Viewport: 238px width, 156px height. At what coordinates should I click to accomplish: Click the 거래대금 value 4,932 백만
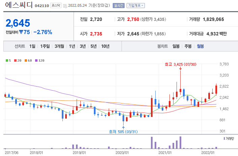click(216, 34)
